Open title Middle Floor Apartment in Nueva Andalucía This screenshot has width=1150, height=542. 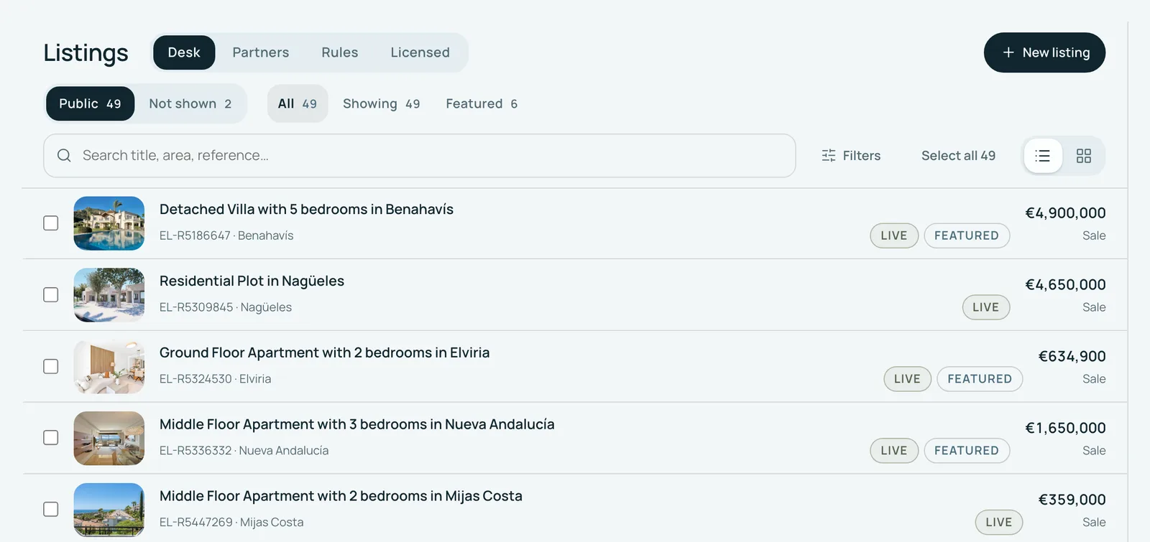coord(357,424)
